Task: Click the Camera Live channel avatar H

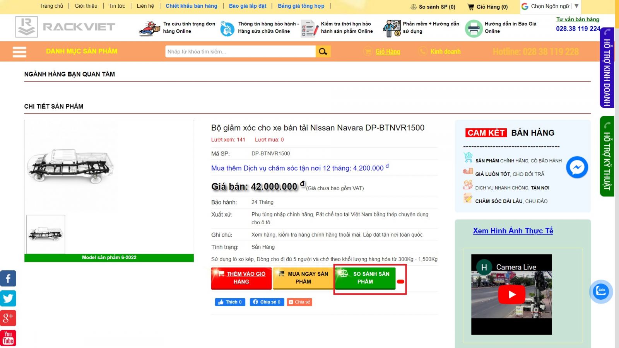Action: 484,267
